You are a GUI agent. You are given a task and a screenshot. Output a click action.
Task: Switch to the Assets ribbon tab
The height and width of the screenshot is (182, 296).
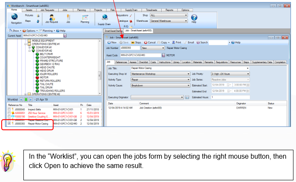click(29, 10)
